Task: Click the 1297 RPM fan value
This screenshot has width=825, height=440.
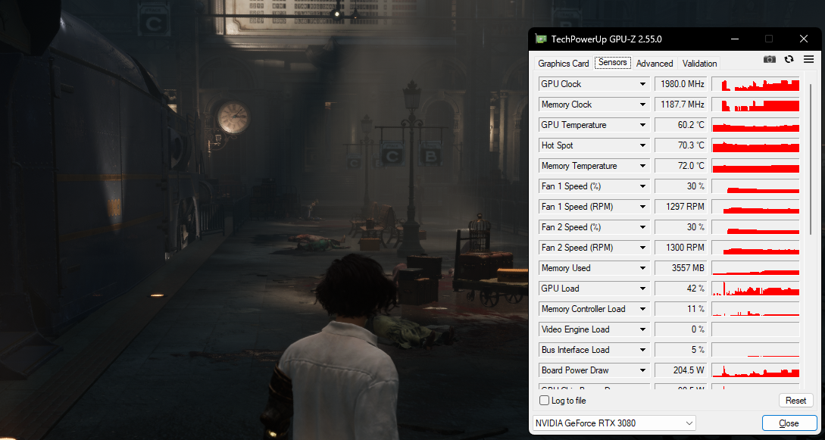Action: 681,207
